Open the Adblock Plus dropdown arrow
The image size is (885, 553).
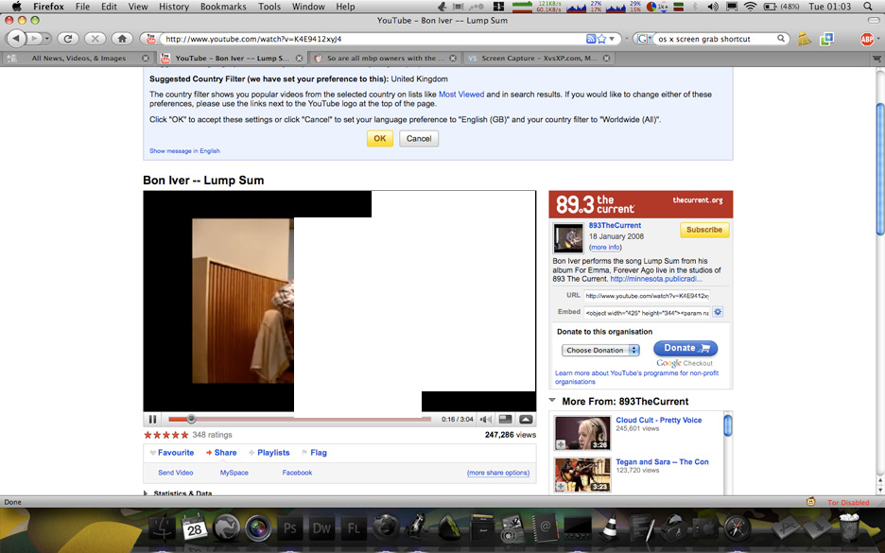coord(878,39)
